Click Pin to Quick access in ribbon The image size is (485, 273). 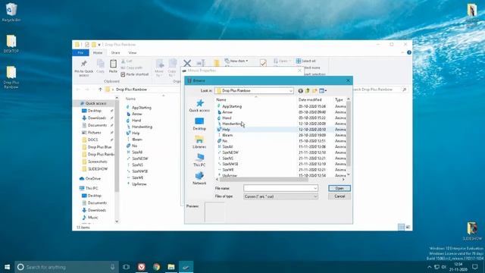[x=84, y=68]
